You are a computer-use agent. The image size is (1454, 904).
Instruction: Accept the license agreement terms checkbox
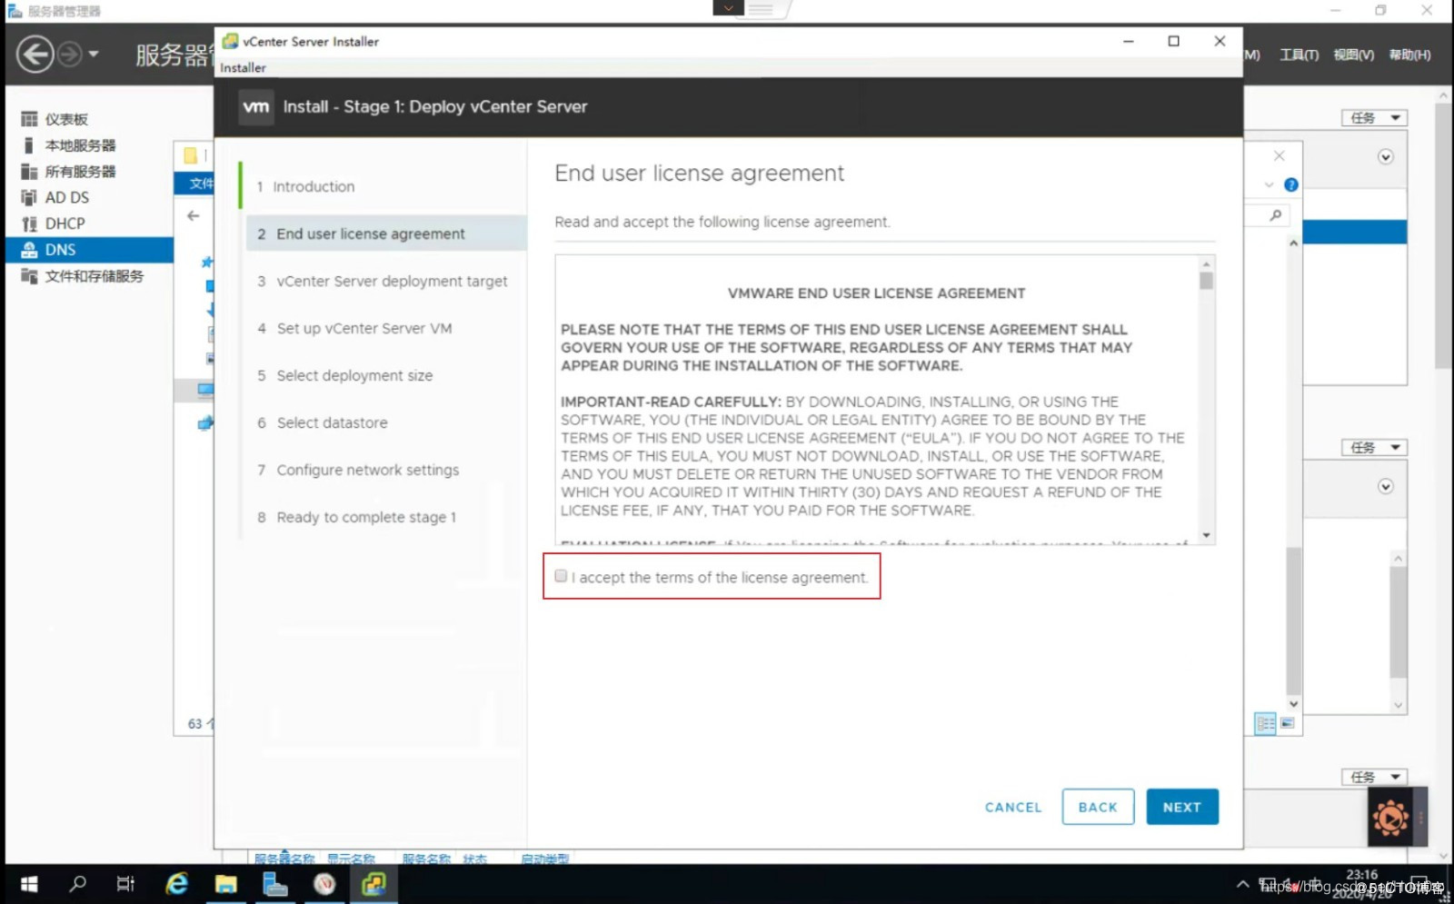(561, 576)
